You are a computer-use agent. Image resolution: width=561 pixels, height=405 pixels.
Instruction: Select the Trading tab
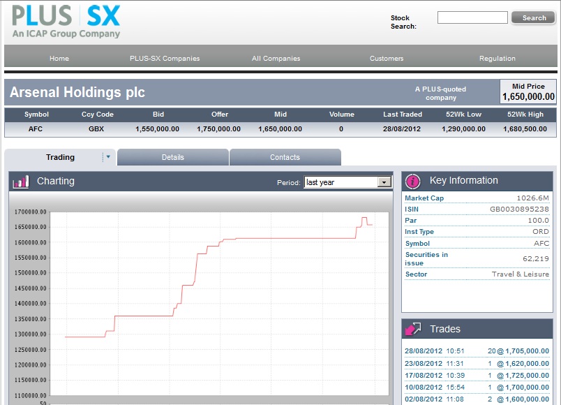tap(60, 157)
